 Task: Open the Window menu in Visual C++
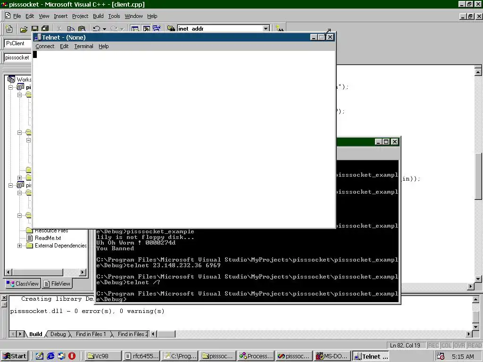[133, 16]
